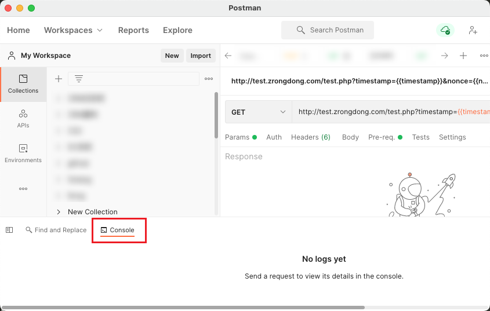
Task: Switch to the Auth tab
Action: (x=274, y=137)
